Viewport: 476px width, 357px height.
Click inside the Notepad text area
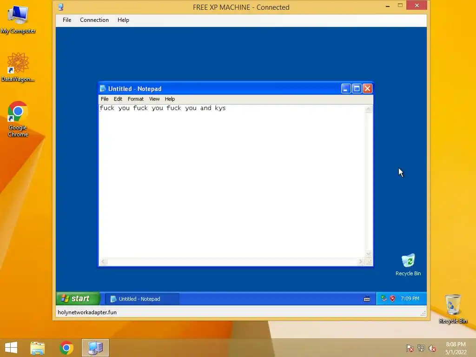(x=232, y=181)
